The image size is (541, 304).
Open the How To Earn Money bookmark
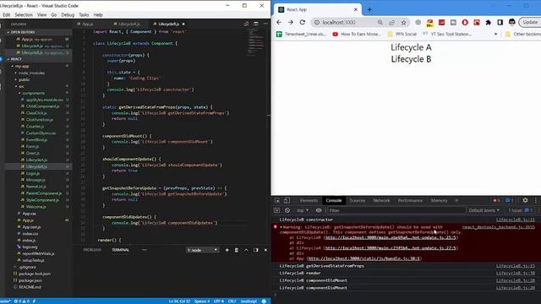(x=357, y=34)
